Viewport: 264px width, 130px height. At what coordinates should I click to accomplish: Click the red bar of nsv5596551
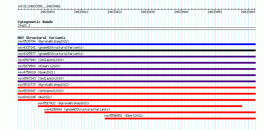click(180, 119)
